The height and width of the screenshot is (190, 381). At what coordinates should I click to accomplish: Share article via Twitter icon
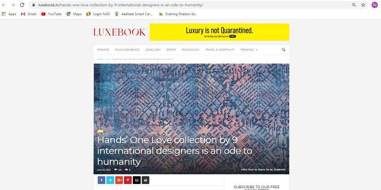[x=110, y=180]
